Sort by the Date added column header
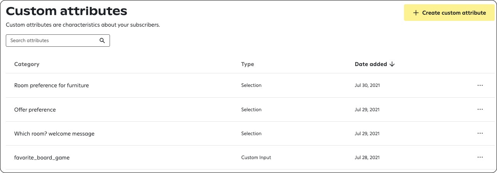This screenshot has width=497, height=173. pyautogui.click(x=371, y=64)
